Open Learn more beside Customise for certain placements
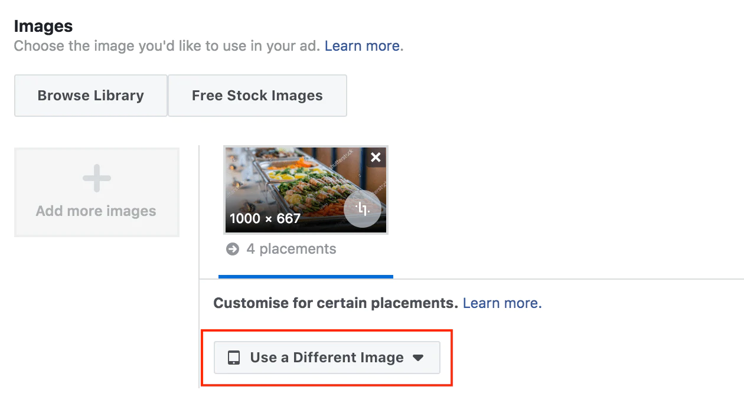Image resolution: width=744 pixels, height=413 pixels. tap(501, 303)
